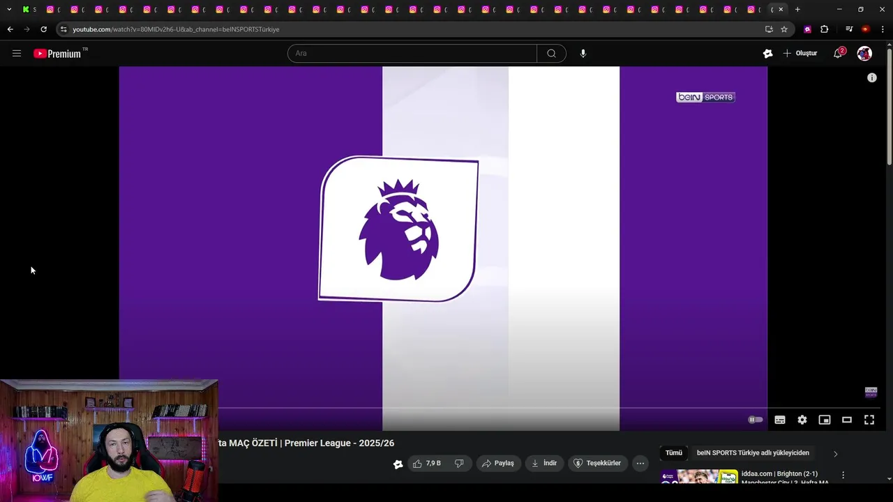Viewport: 893px width, 502px height.
Task: Show next filter chips with arrow
Action: click(835, 454)
